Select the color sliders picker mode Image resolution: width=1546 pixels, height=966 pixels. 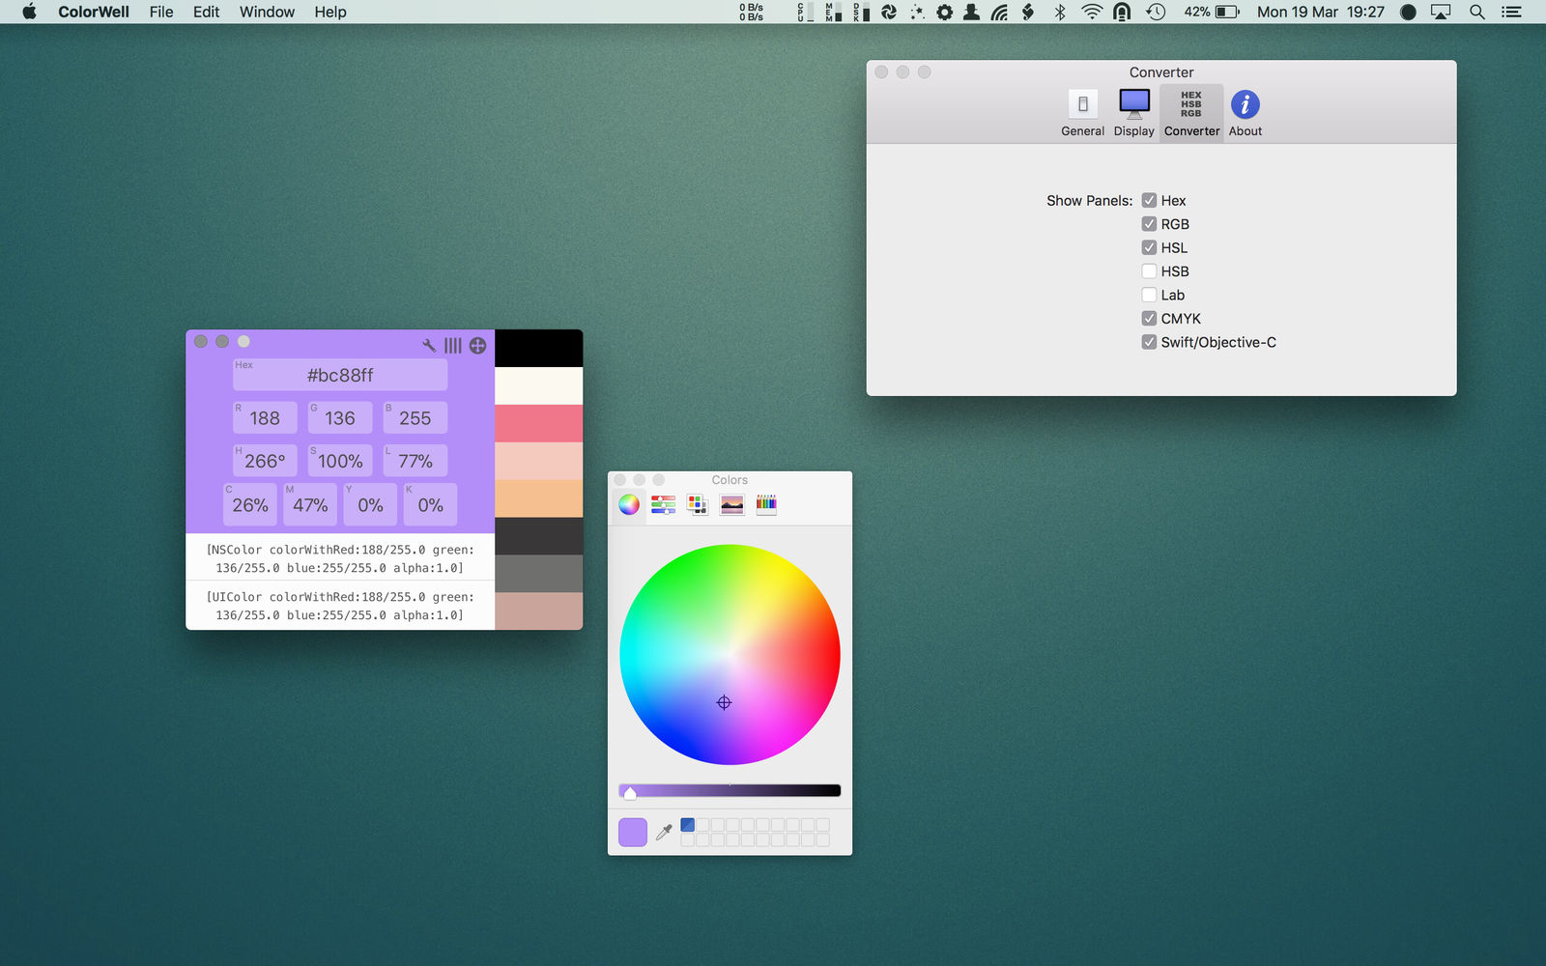[x=663, y=504]
